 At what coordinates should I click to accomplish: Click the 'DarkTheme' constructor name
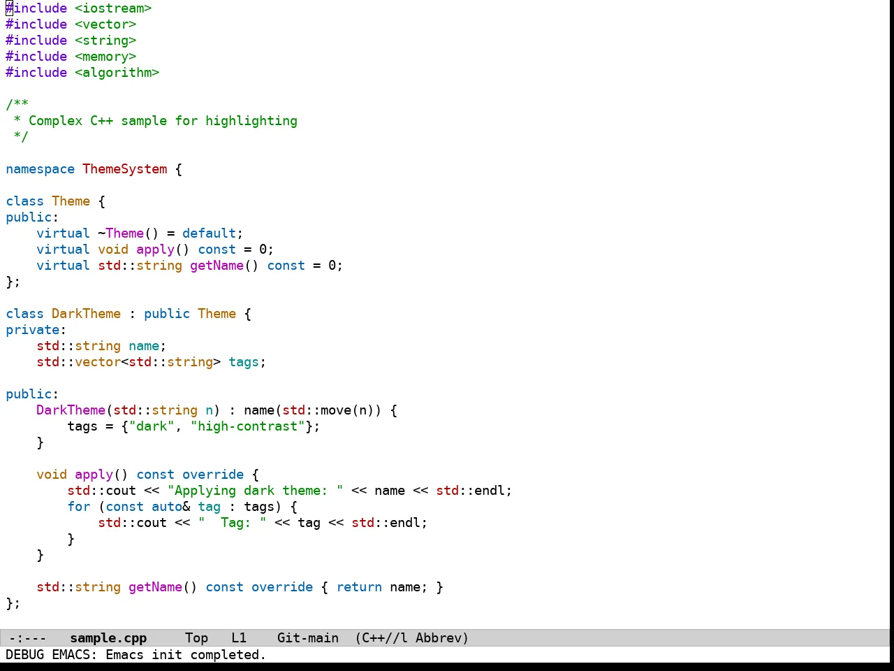(71, 410)
